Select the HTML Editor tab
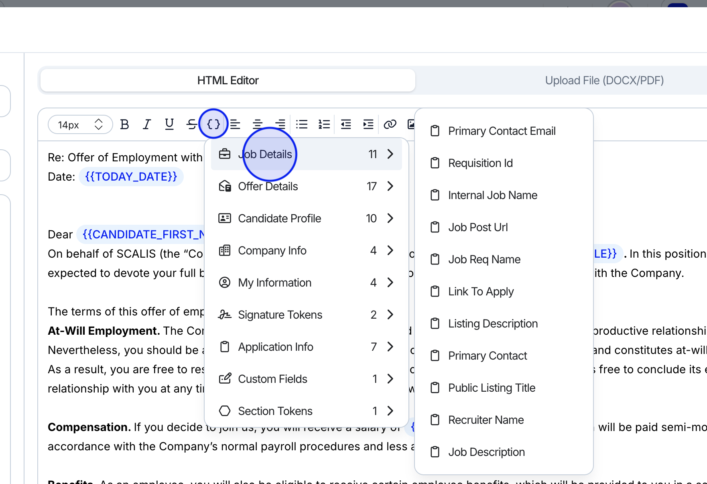This screenshot has width=707, height=484. 228,80
